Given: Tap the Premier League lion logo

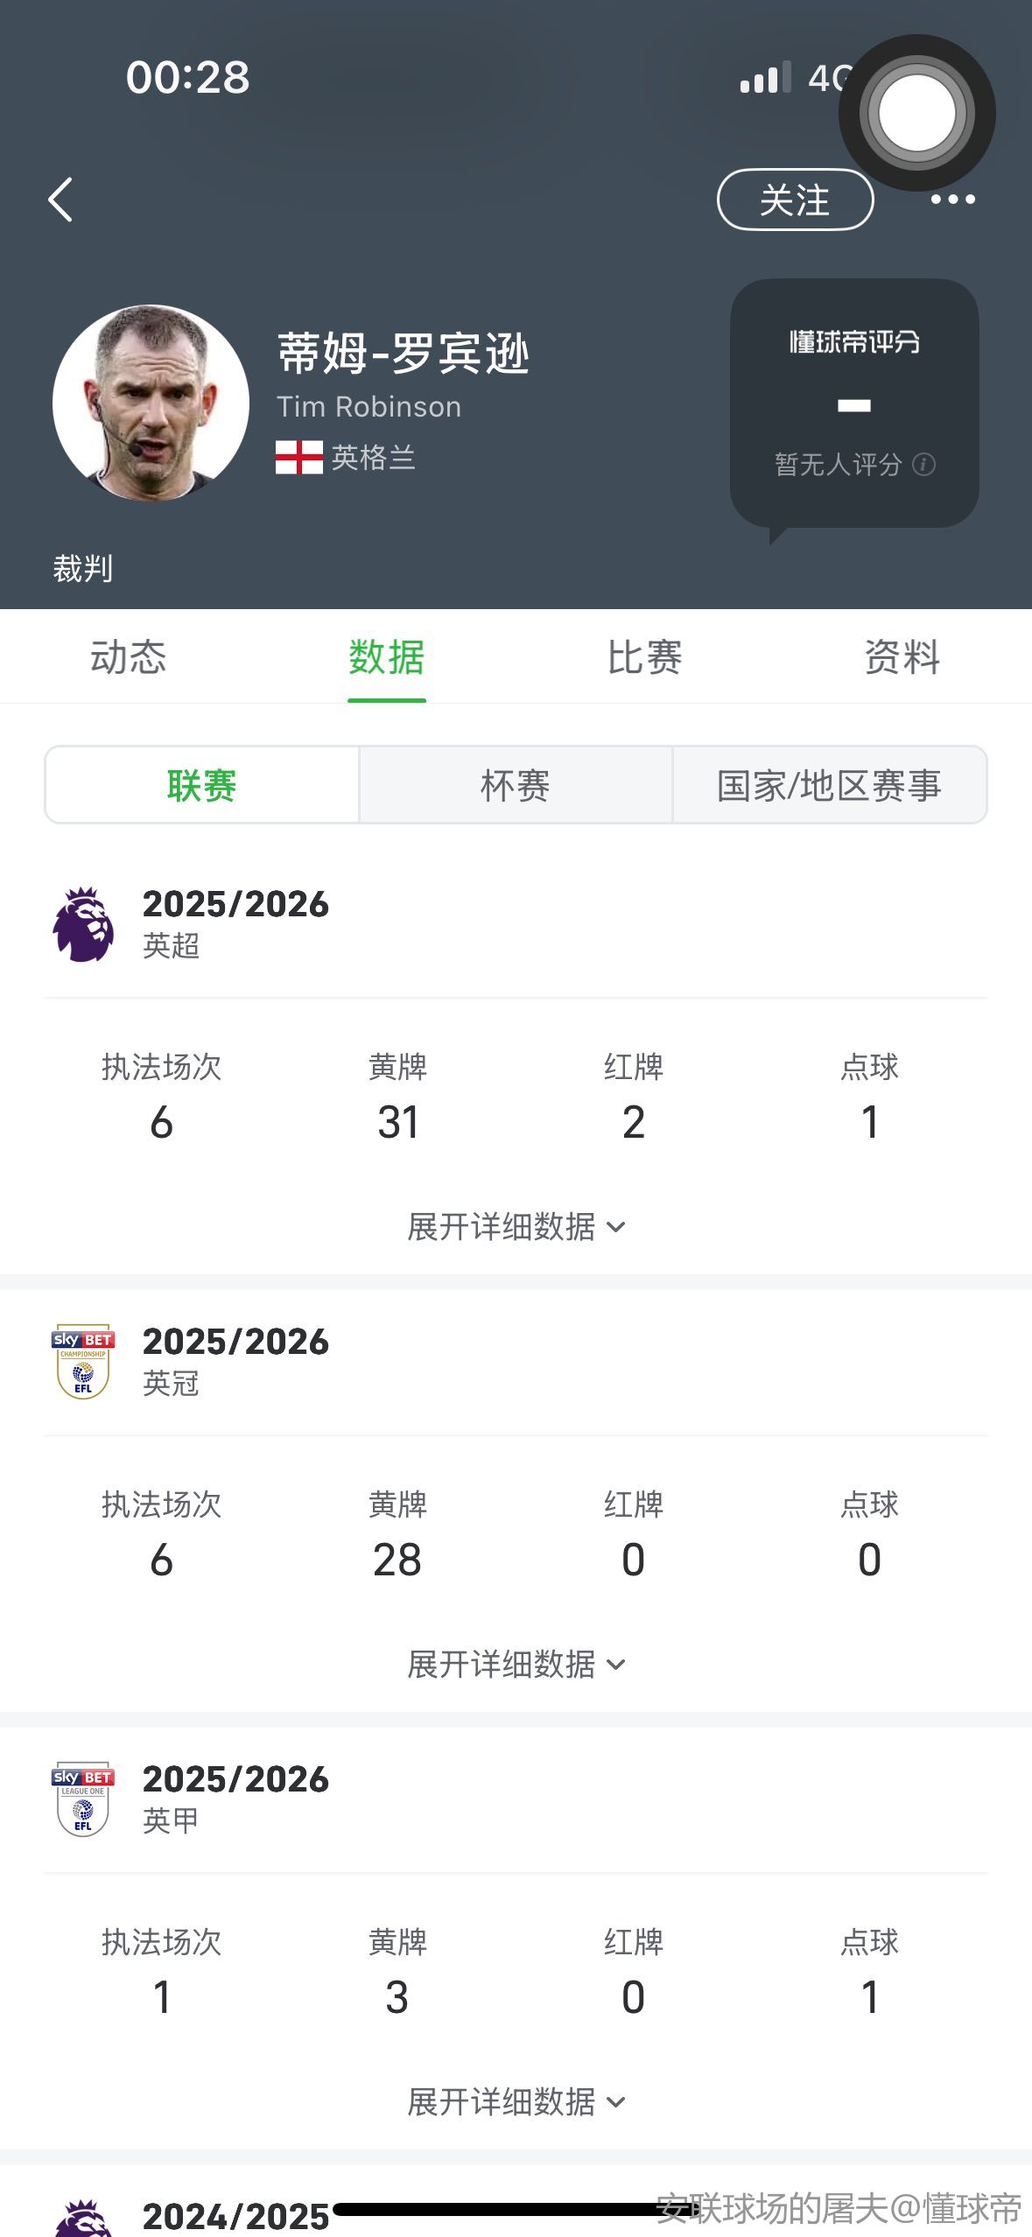Looking at the screenshot, I should coord(83,924).
